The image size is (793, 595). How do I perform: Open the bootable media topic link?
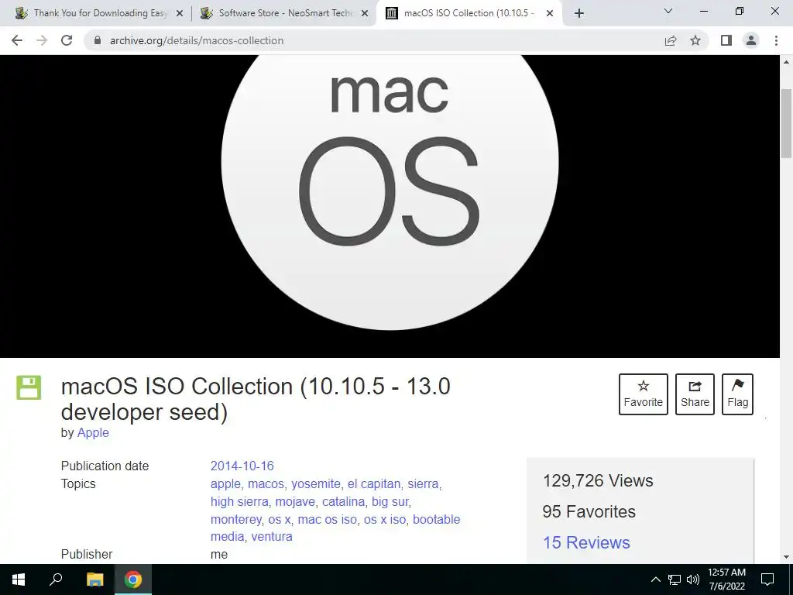[335, 528]
